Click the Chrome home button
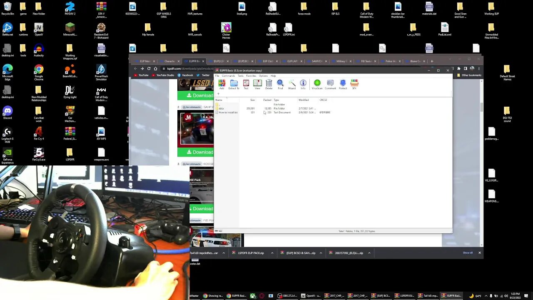 point(155,68)
